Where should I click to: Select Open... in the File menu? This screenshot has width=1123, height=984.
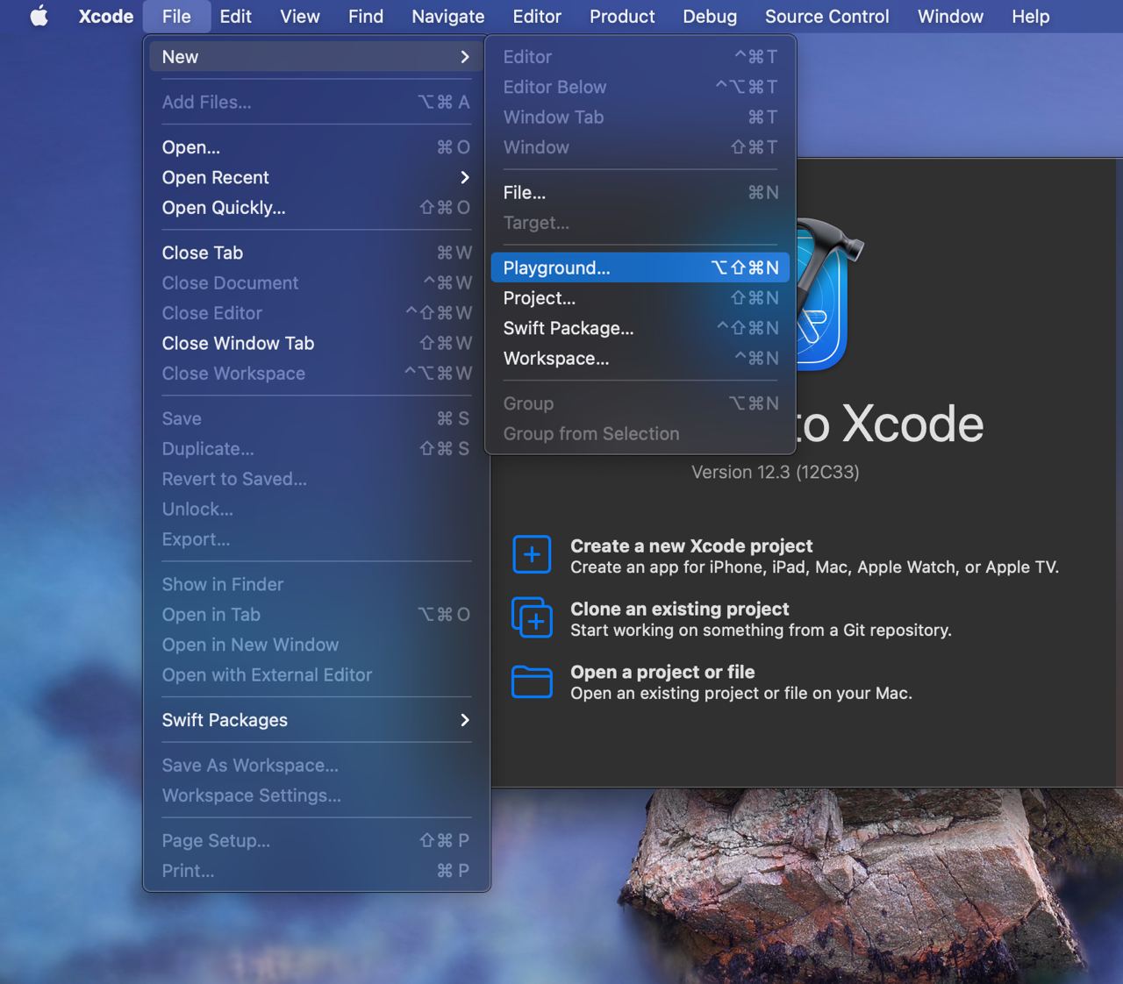(x=317, y=147)
